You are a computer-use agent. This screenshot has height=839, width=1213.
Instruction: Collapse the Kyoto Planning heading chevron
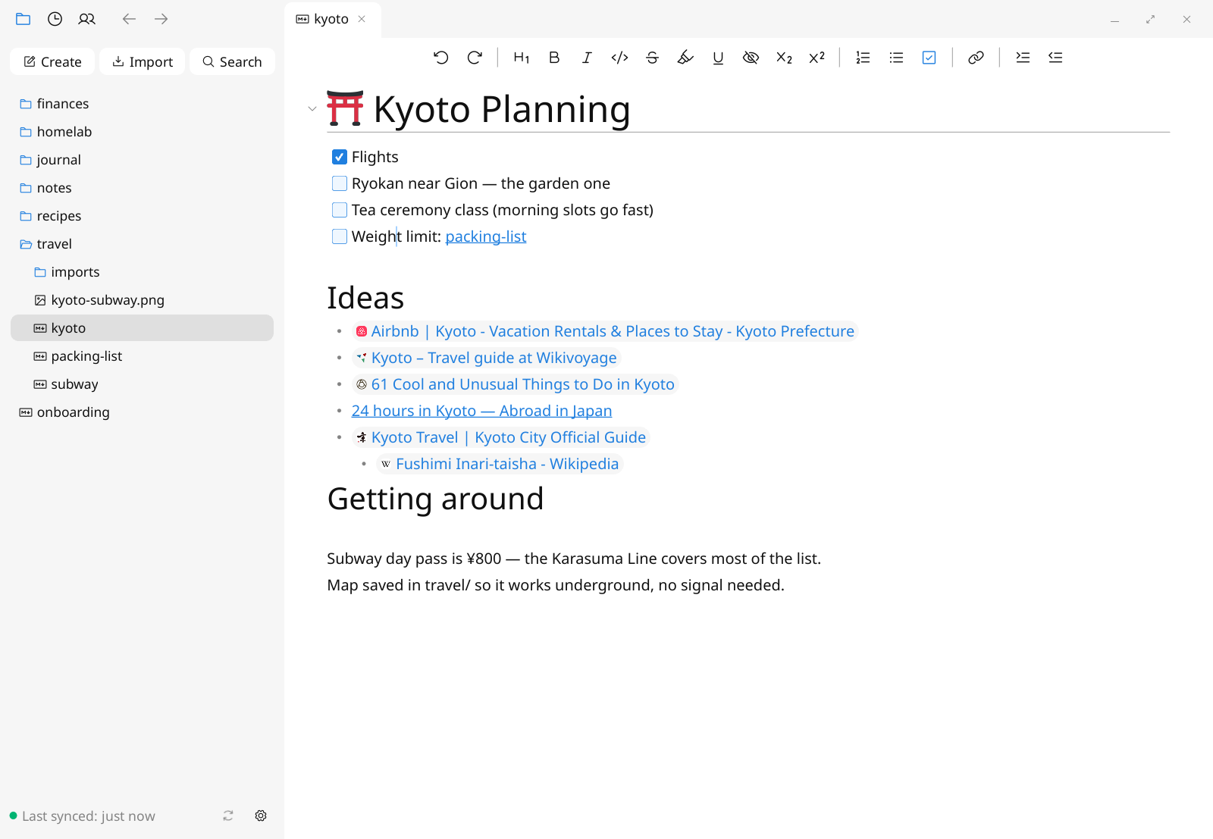click(x=312, y=109)
